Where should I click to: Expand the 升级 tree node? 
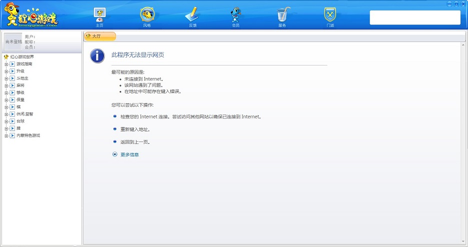(6, 71)
